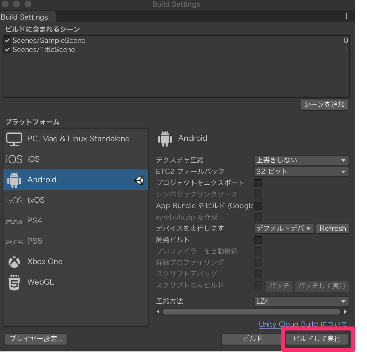Click the PC, Mac & Linux Standalone monitor icon
367x352 pixels.
14,139
